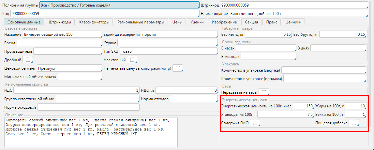This screenshot has width=374, height=150.
Task: Switch to the Ценники tab
Action: (x=293, y=22)
